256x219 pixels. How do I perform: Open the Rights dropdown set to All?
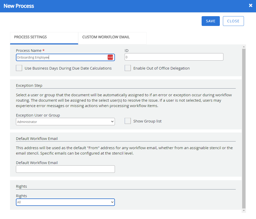65,202
